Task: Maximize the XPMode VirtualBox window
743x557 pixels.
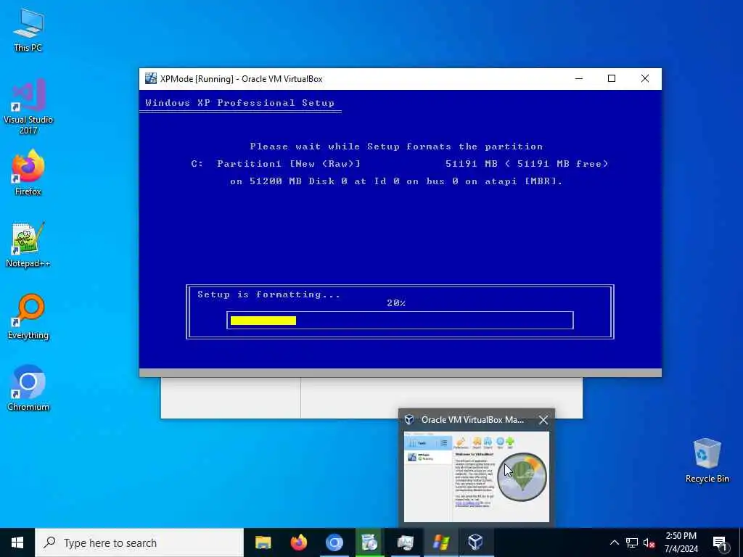Action: pyautogui.click(x=611, y=78)
